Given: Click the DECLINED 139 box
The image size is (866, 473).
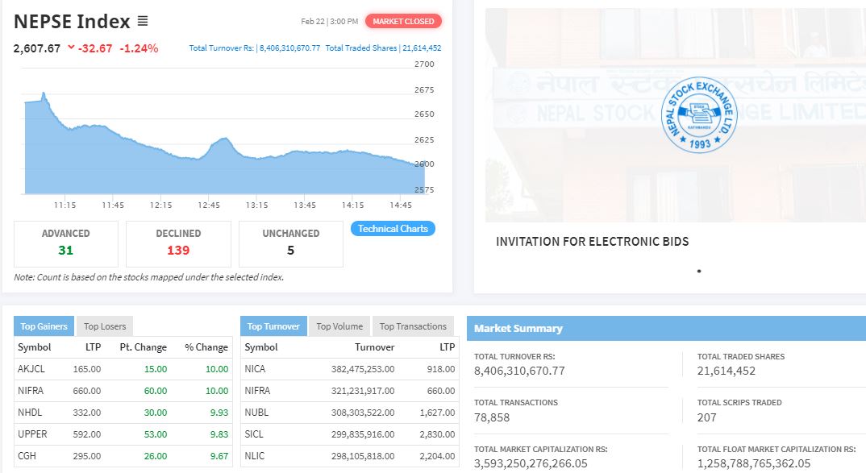Looking at the screenshot, I should (x=178, y=243).
